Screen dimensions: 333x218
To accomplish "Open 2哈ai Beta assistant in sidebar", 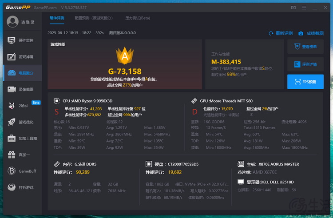I will click(22, 106).
